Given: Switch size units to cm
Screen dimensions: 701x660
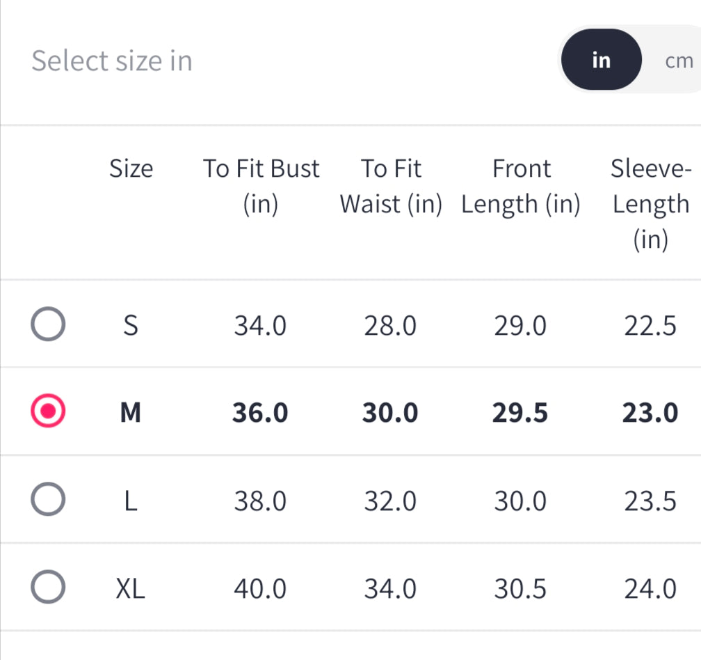Looking at the screenshot, I should (x=679, y=61).
